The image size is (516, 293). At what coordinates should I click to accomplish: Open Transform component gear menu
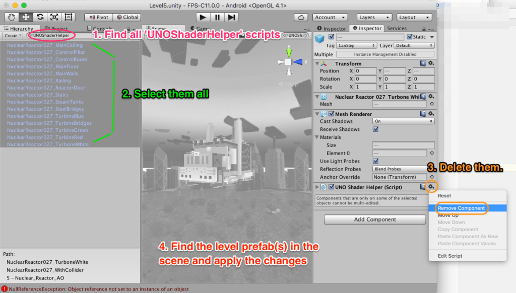click(x=431, y=63)
